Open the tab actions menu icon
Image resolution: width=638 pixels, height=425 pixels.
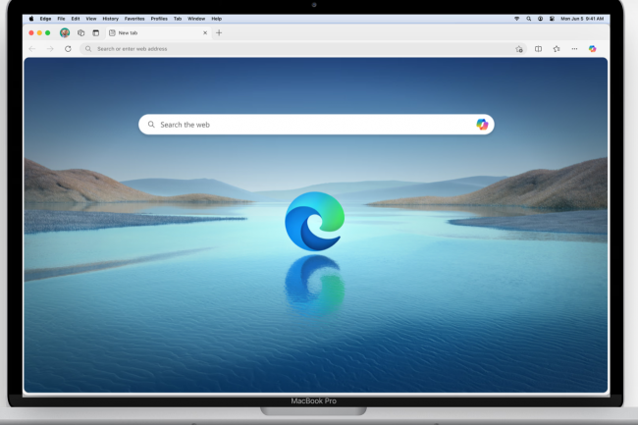(95, 32)
